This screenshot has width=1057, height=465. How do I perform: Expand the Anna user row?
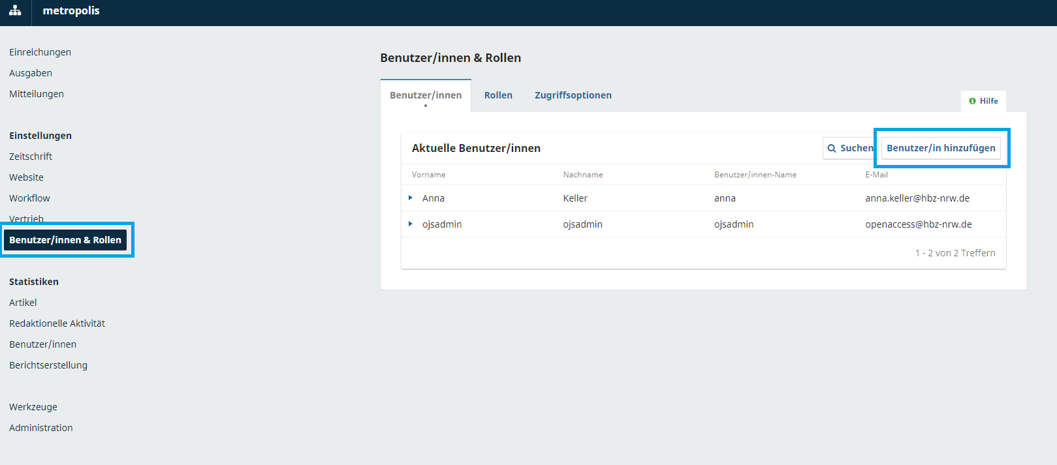(411, 198)
